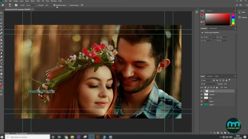
Task: Toggle pressure-for-size icon in options bar
Action: tap(82, 5)
